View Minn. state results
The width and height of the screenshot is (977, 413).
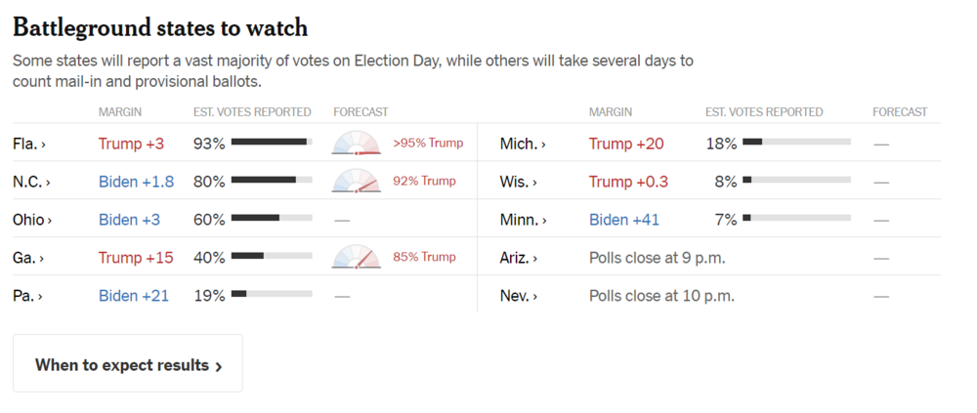pos(523,220)
